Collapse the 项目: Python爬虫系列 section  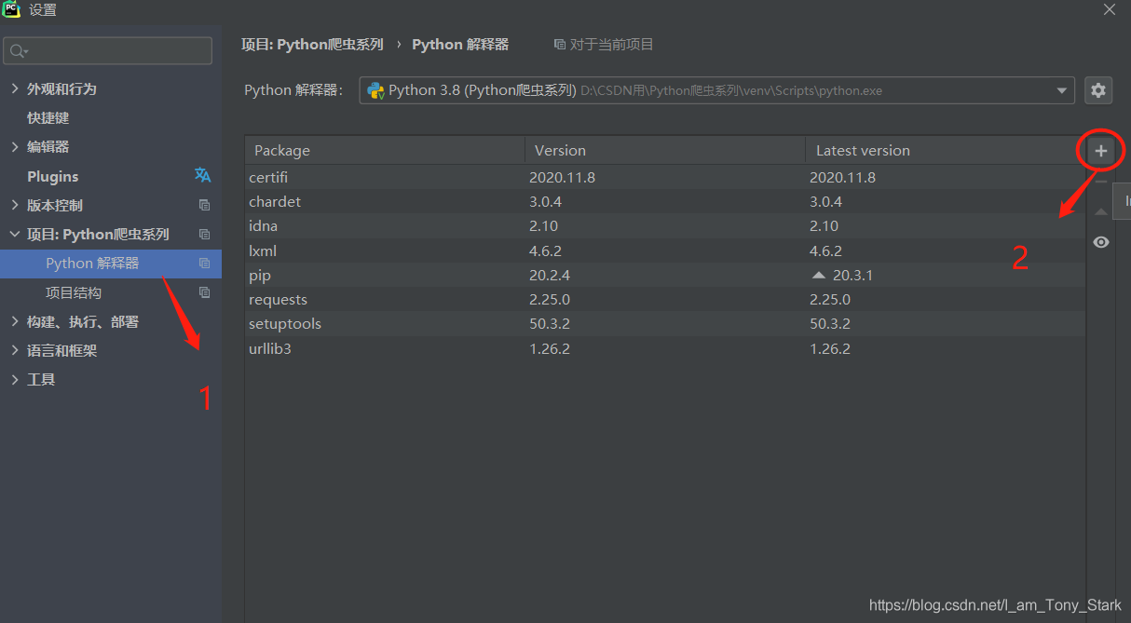(14, 234)
